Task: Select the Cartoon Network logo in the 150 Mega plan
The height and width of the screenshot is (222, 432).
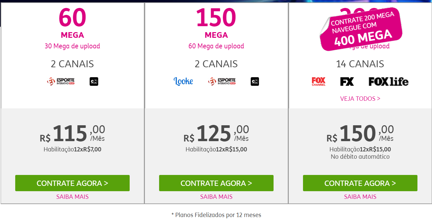Action: [x=255, y=82]
